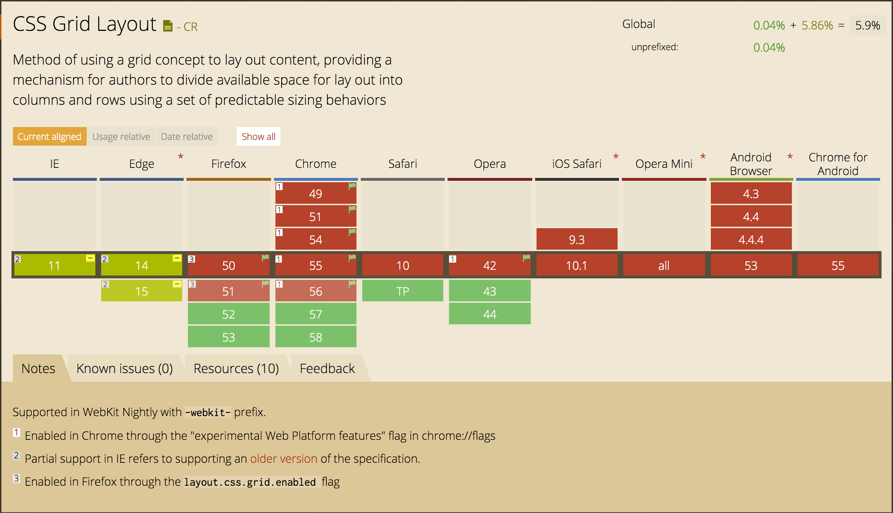Click the Show all button
Screen dimensions: 893x513
(258, 136)
